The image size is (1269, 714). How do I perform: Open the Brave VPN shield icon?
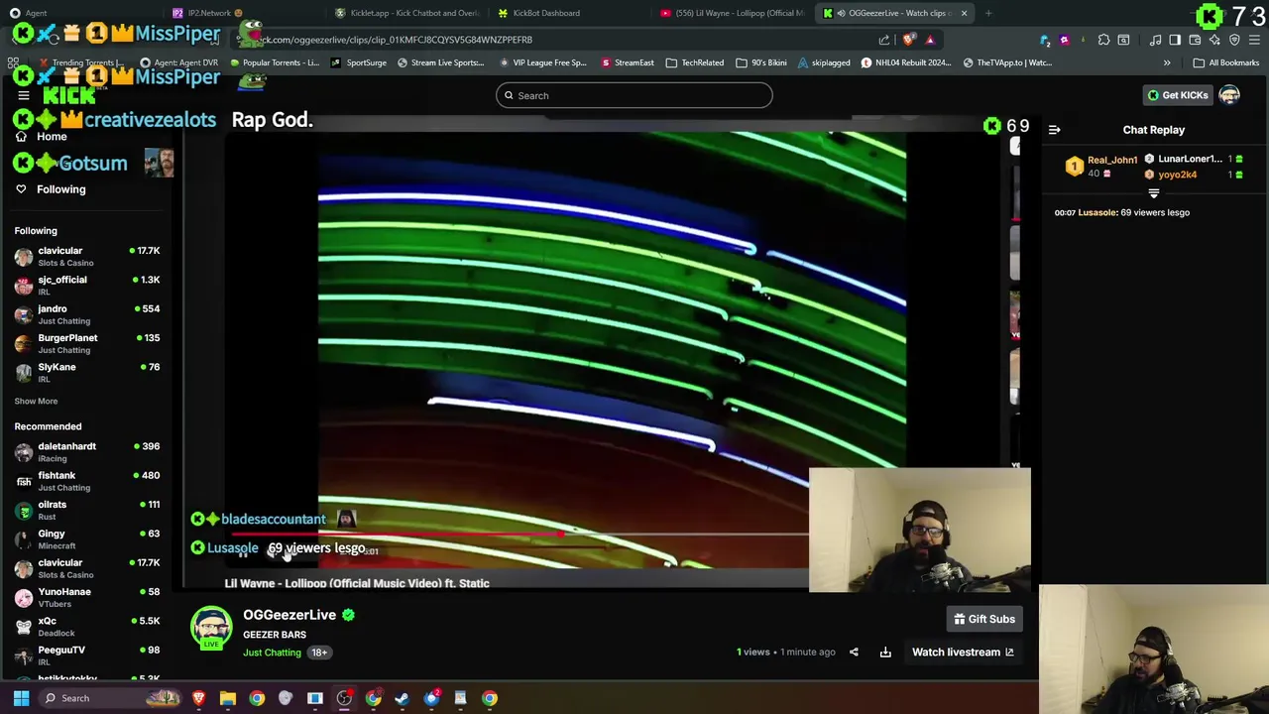(1234, 40)
